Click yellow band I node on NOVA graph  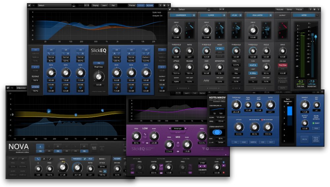[x=49, y=111]
